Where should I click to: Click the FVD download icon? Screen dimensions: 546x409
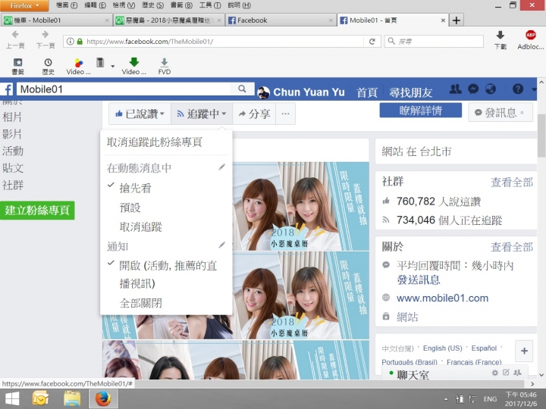pyautogui.click(x=165, y=63)
